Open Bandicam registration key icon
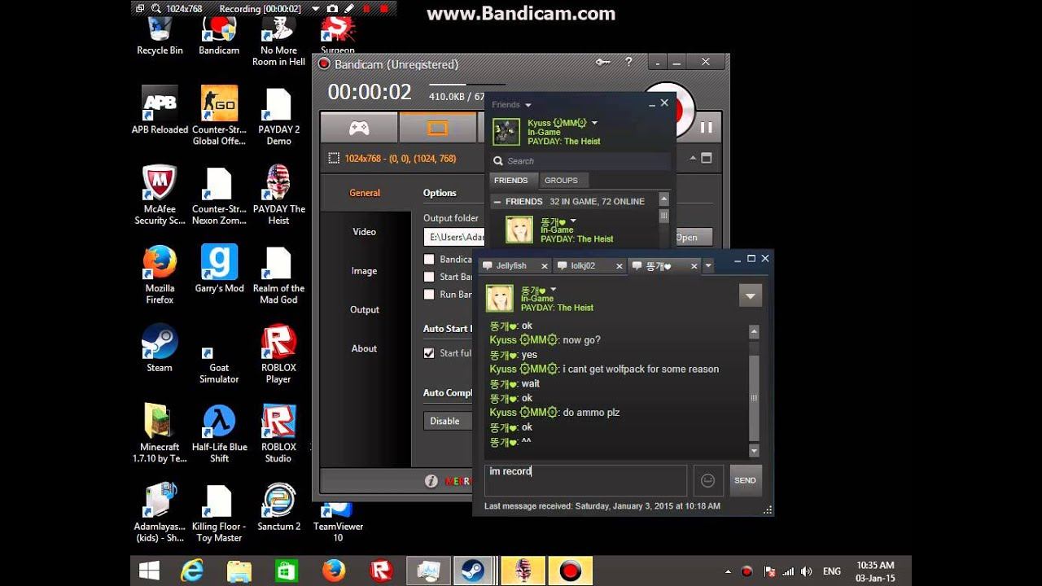The image size is (1042, 586). [x=603, y=62]
